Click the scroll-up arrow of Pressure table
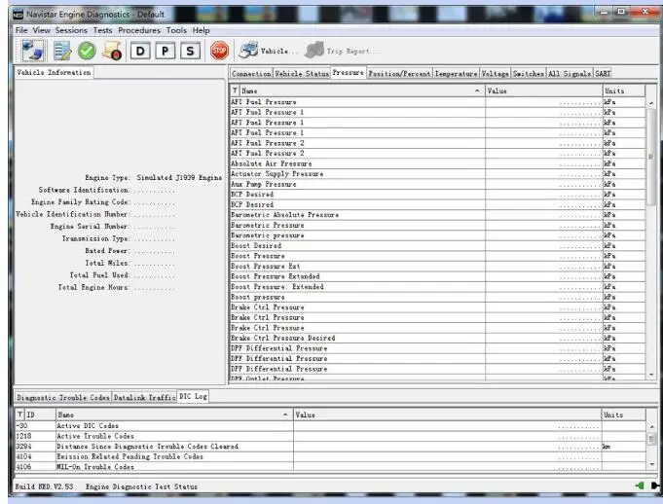This screenshot has width=663, height=504. 651,103
